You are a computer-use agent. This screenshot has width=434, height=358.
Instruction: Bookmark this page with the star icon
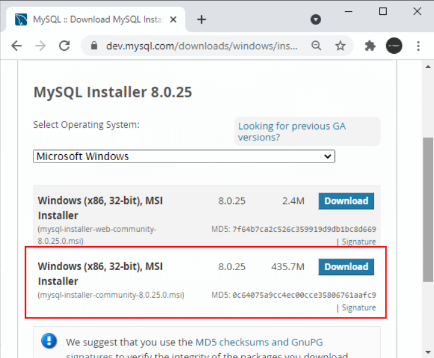(340, 45)
